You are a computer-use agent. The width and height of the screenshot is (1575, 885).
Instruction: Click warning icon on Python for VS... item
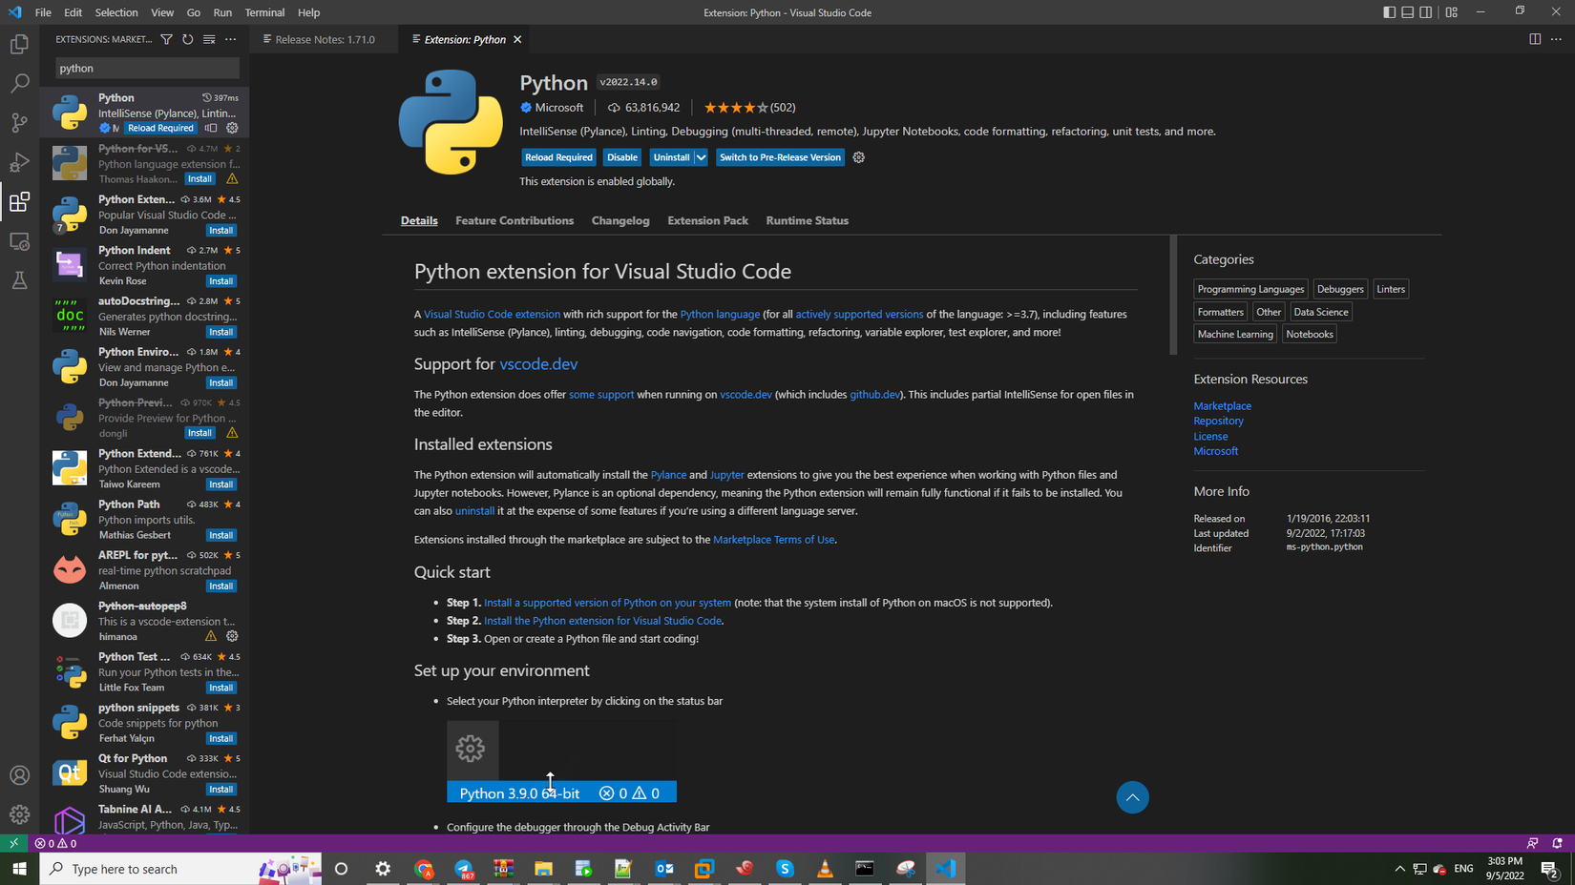point(232,178)
